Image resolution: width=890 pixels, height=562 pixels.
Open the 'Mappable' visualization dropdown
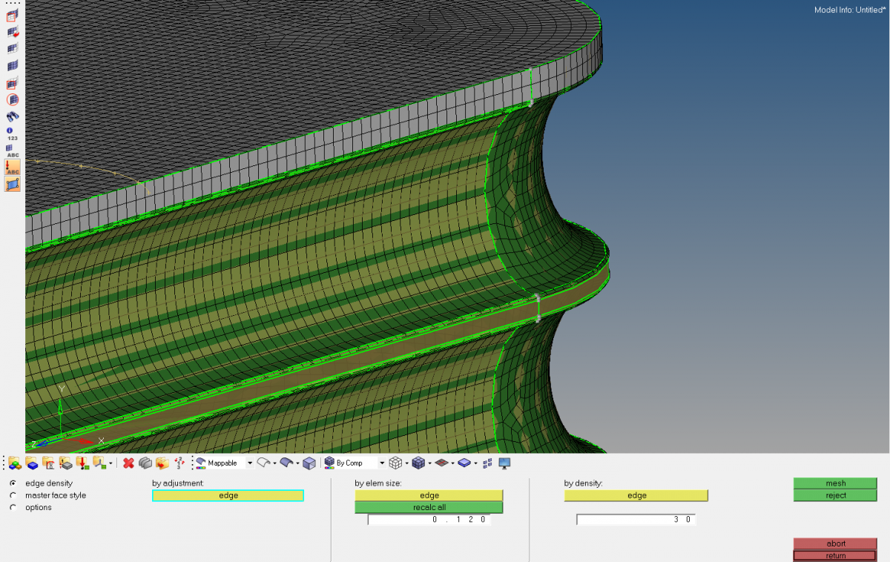249,463
